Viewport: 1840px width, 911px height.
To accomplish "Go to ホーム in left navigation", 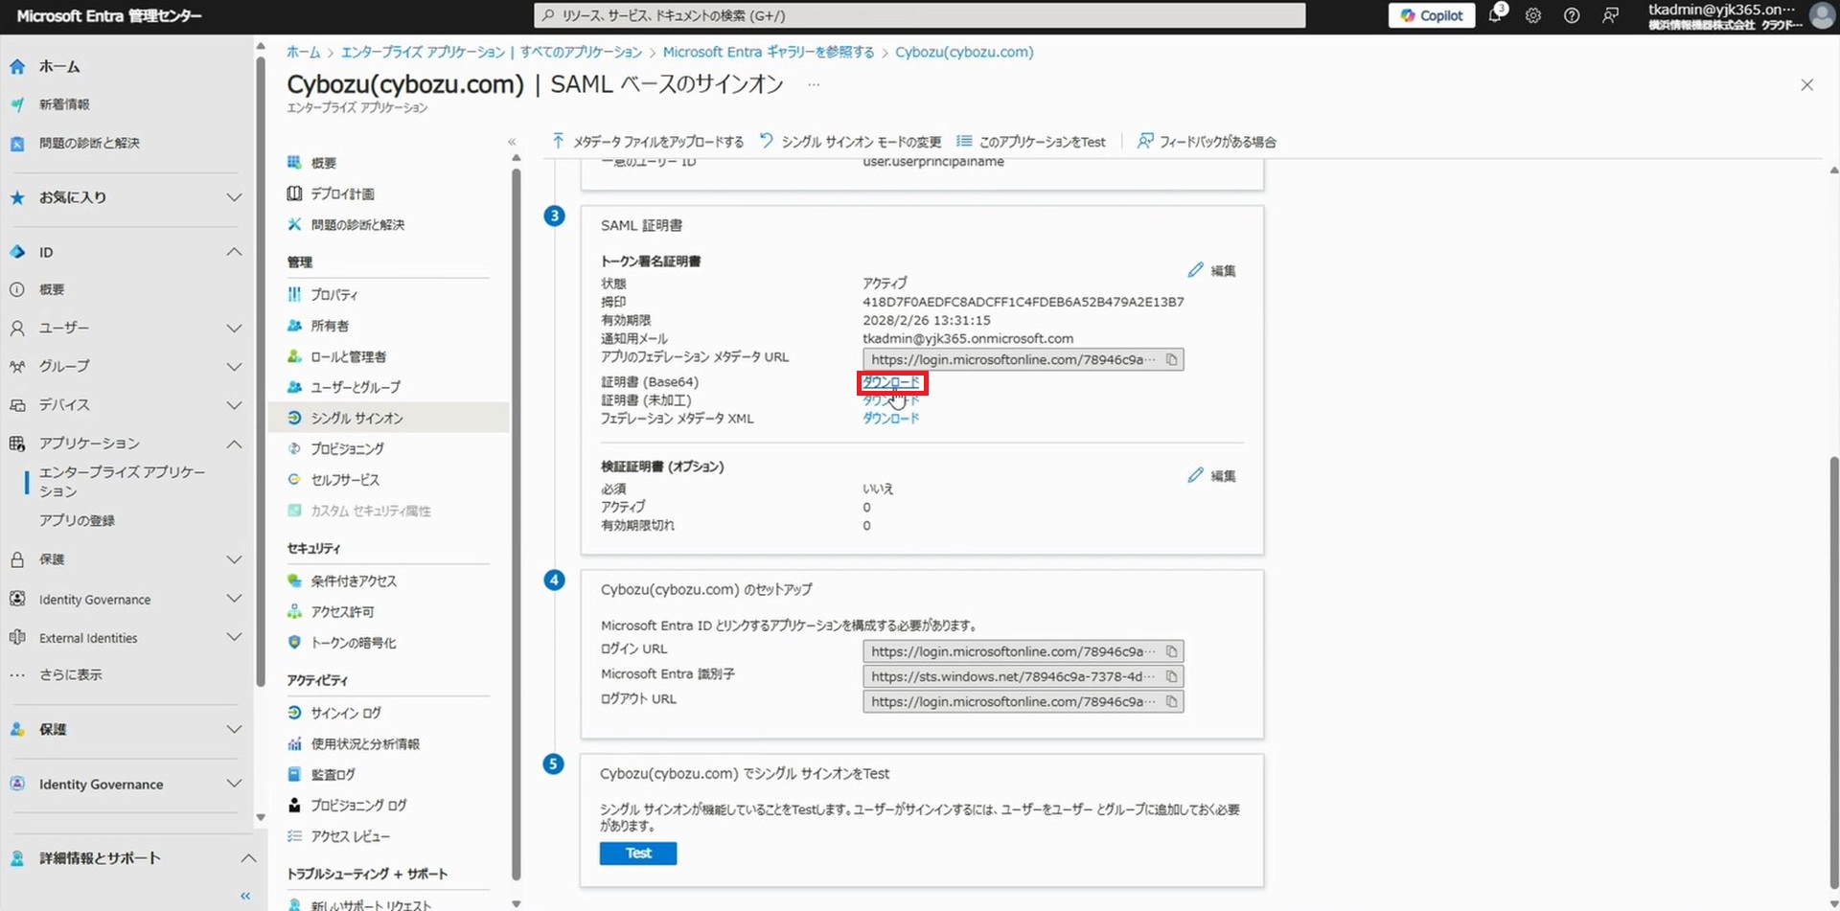I will [x=59, y=66].
